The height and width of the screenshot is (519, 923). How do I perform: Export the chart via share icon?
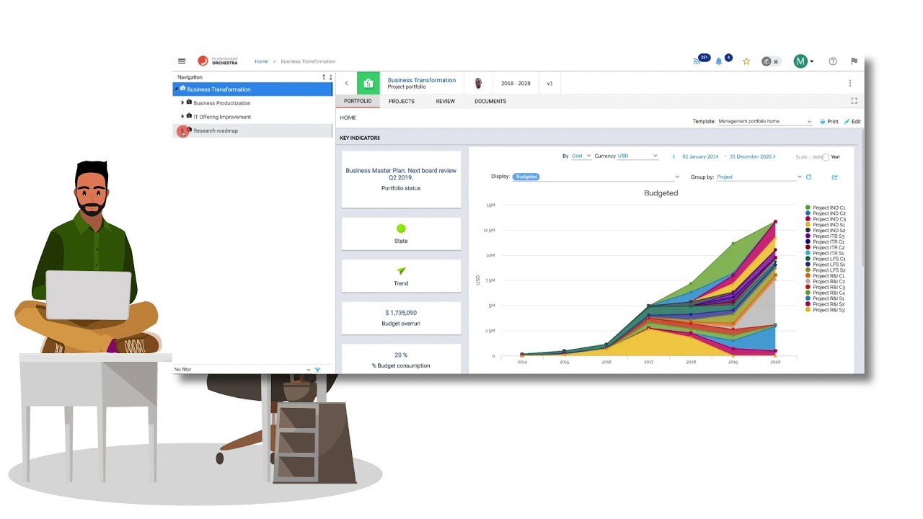click(x=835, y=177)
